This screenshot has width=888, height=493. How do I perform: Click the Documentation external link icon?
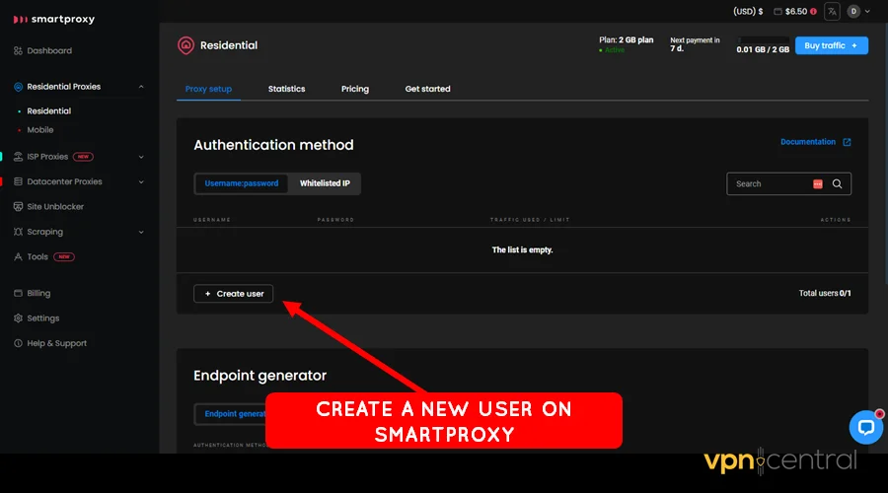tap(847, 142)
